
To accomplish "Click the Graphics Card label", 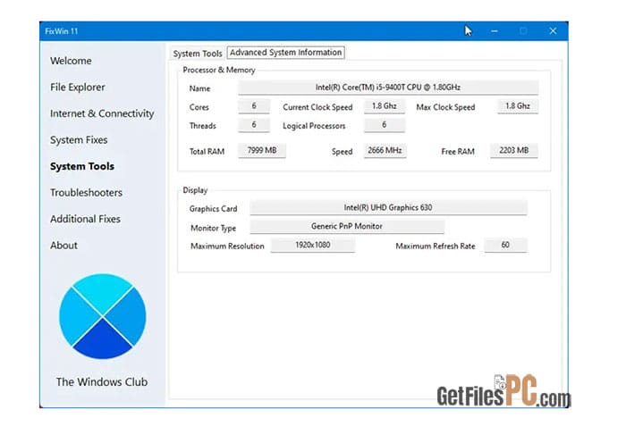I will pyautogui.click(x=213, y=209).
